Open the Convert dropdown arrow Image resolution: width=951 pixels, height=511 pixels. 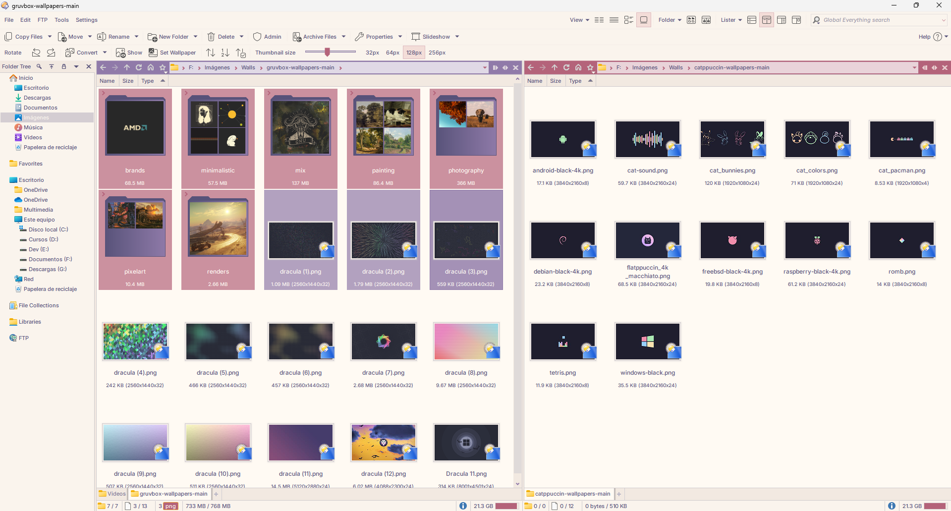pyautogui.click(x=105, y=53)
